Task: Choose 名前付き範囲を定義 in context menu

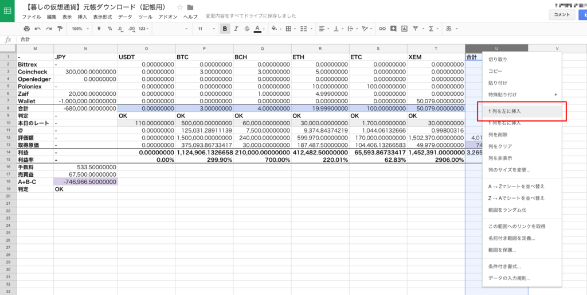Action: click(522, 238)
